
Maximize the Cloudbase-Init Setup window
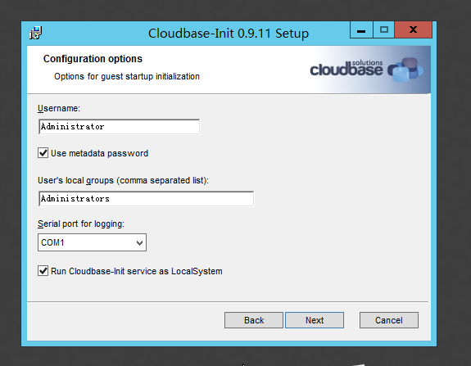point(384,30)
